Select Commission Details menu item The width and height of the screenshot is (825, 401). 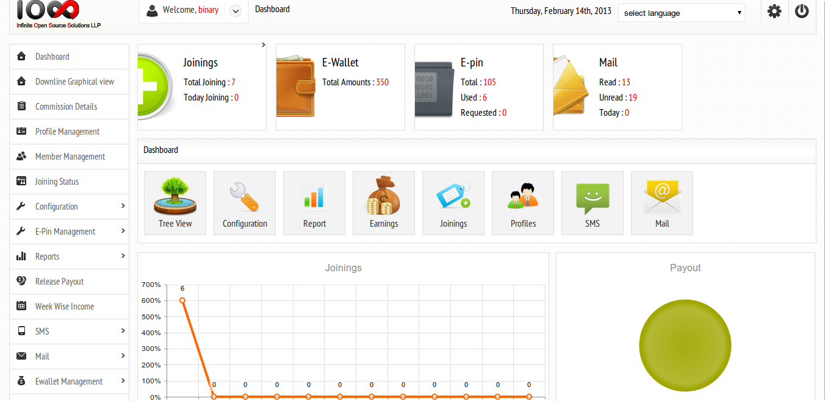coord(70,107)
